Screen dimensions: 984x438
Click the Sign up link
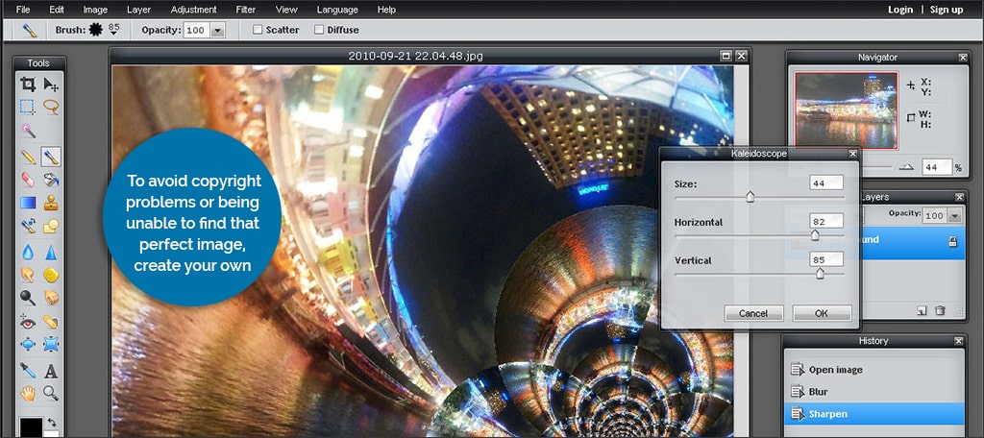tap(947, 10)
